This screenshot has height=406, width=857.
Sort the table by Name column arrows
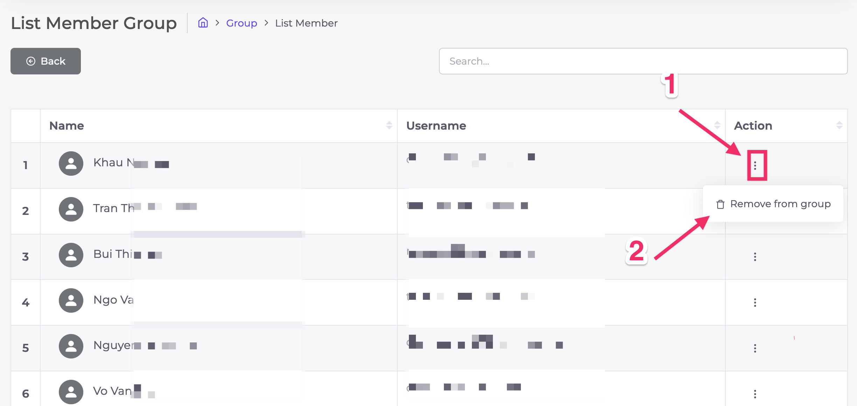389,125
